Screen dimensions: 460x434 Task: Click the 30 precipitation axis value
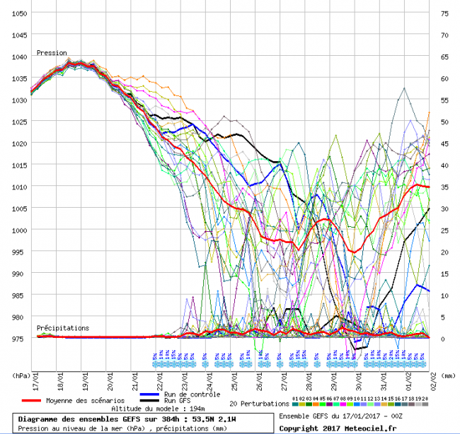[x=444, y=209]
